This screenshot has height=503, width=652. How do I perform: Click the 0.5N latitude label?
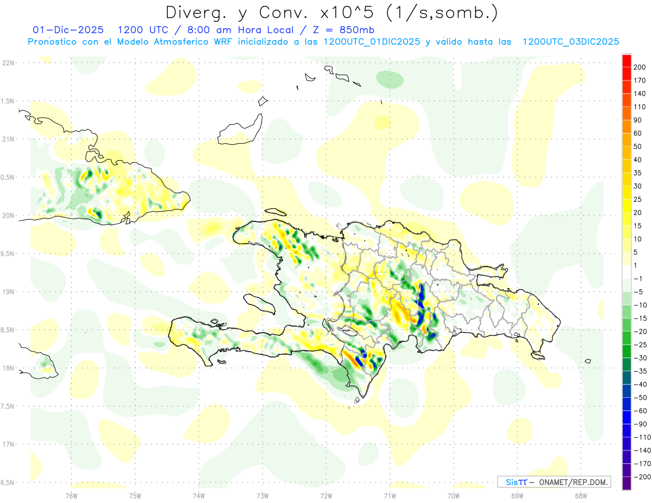[8, 177]
